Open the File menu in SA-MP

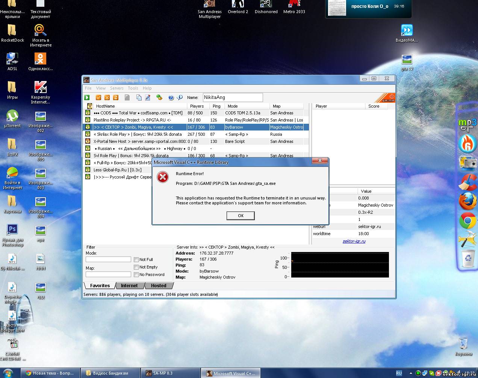(x=88, y=88)
